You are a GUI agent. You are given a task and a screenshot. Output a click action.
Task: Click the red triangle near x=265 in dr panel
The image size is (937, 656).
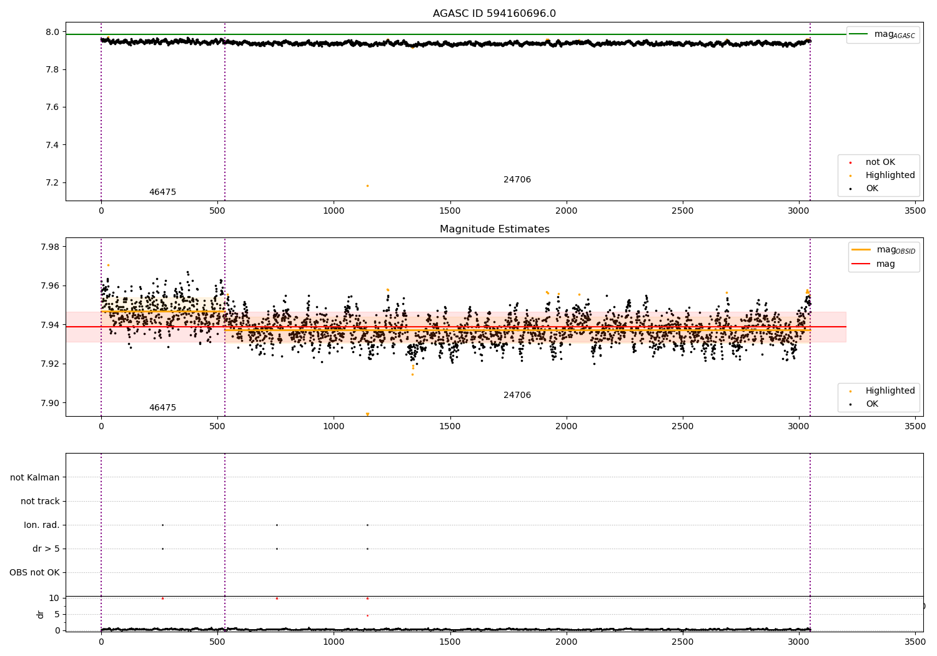tap(162, 598)
